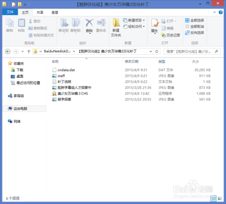Click the search magnifier icon
The image size is (226, 204).
(217, 52)
